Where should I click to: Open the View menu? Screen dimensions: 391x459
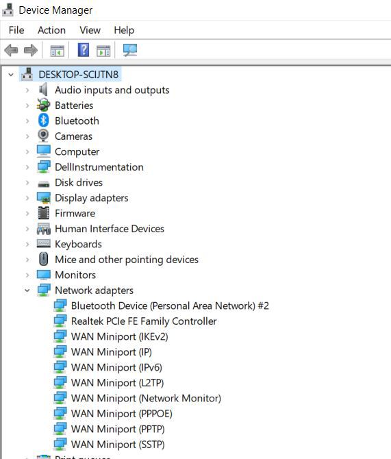[90, 30]
